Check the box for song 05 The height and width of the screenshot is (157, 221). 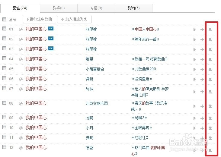(x=4, y=68)
